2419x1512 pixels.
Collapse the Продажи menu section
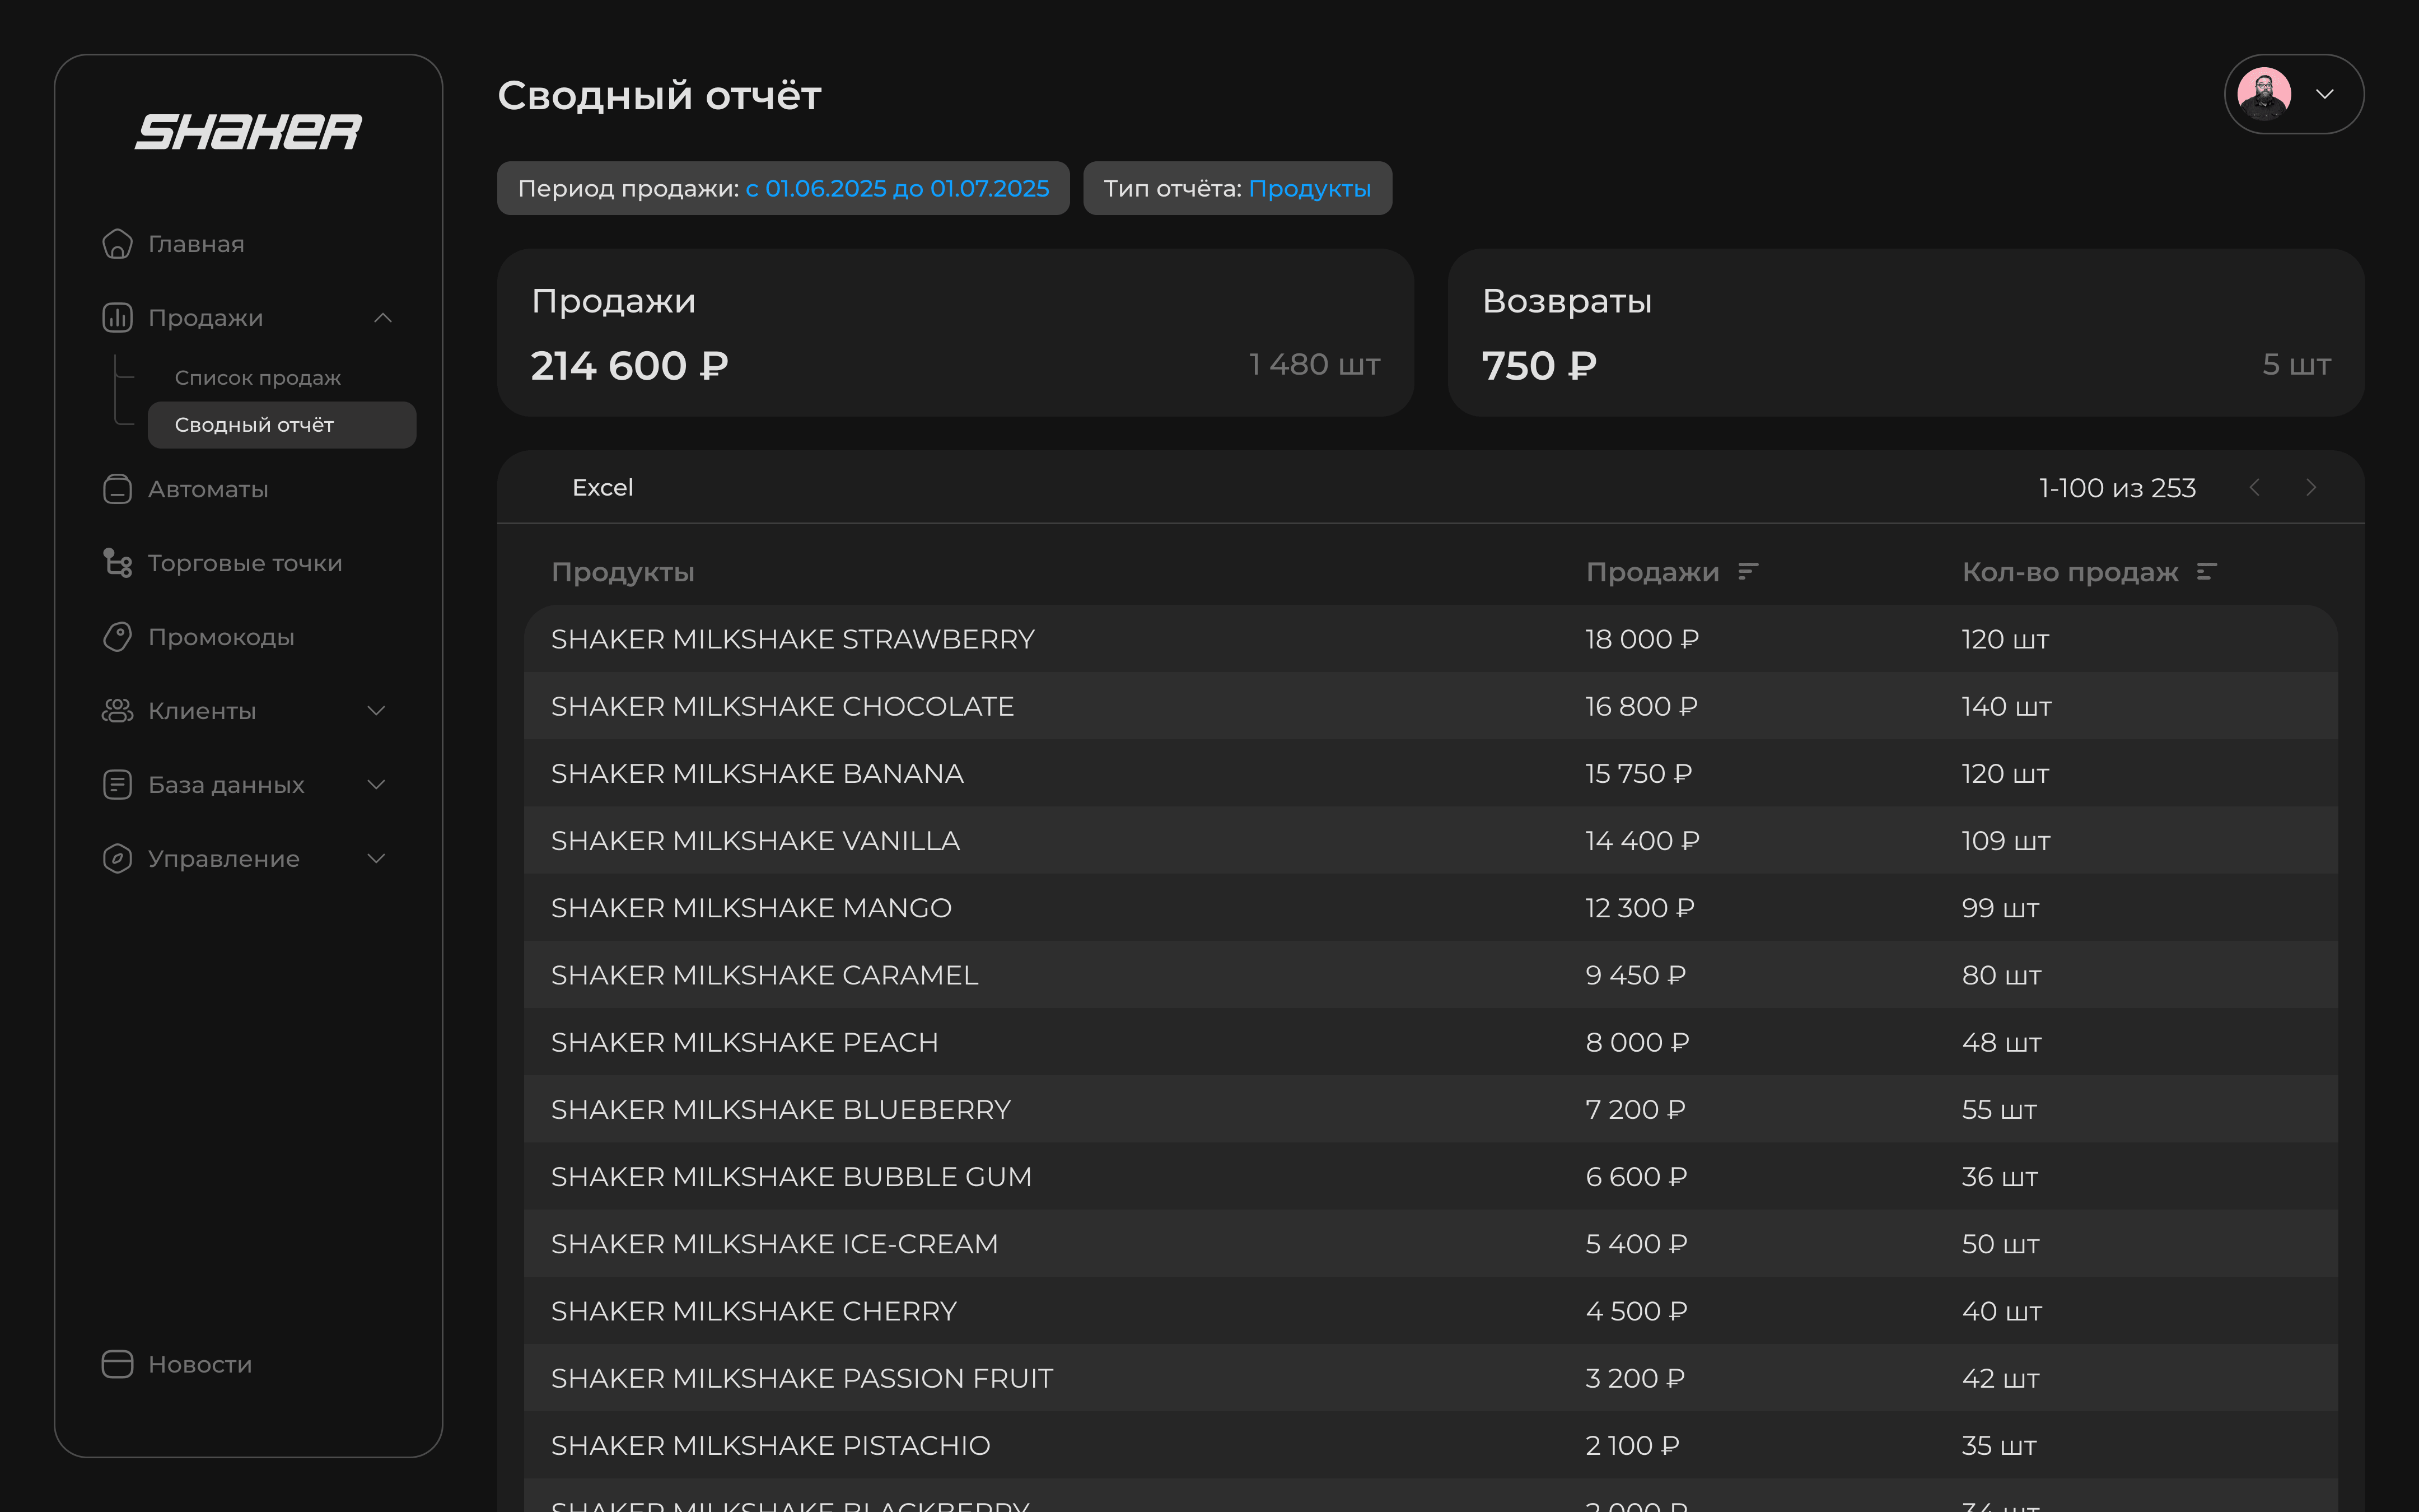pyautogui.click(x=382, y=318)
